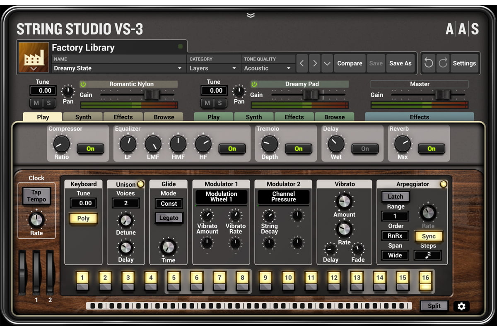The width and height of the screenshot is (497, 331).
Task: Go to next preset arrow
Action: click(x=315, y=63)
